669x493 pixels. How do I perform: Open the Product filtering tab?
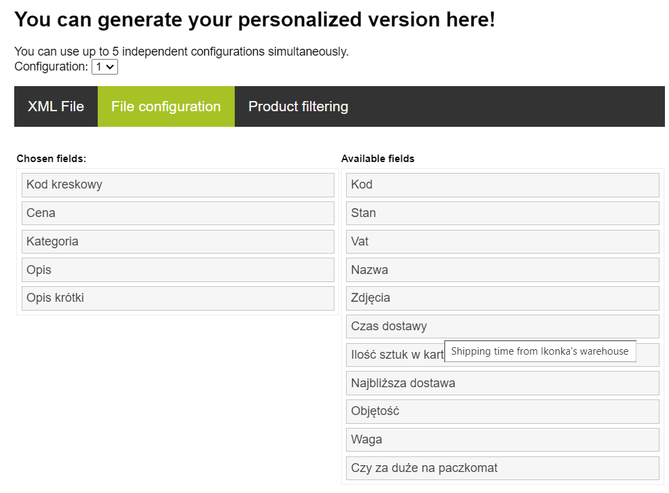[299, 106]
